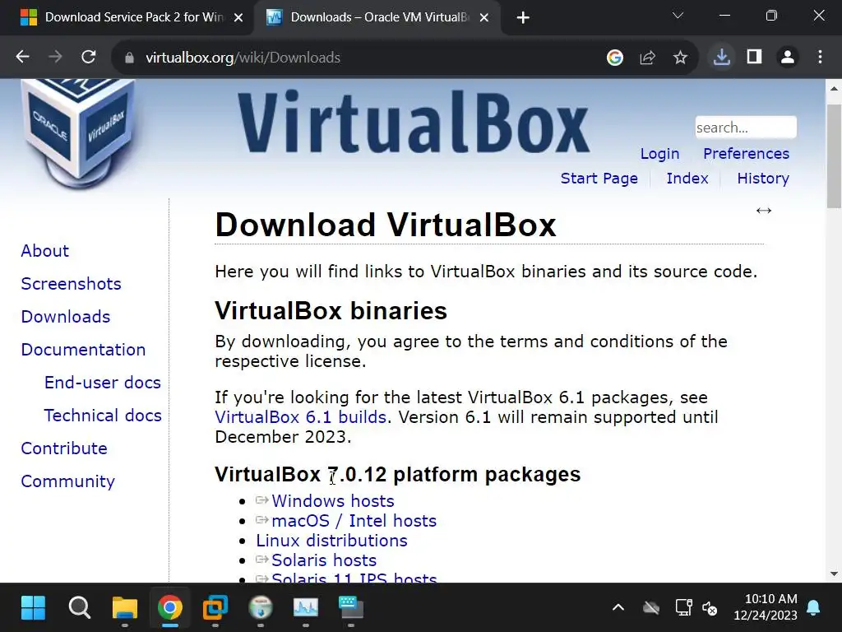Image resolution: width=842 pixels, height=632 pixels.
Task: Open the notifications bell icon
Action: [813, 608]
